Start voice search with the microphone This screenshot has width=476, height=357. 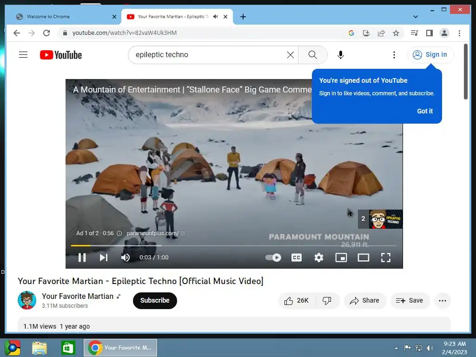[341, 55]
